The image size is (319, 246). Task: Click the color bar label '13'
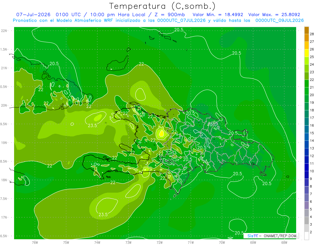coord(312,148)
